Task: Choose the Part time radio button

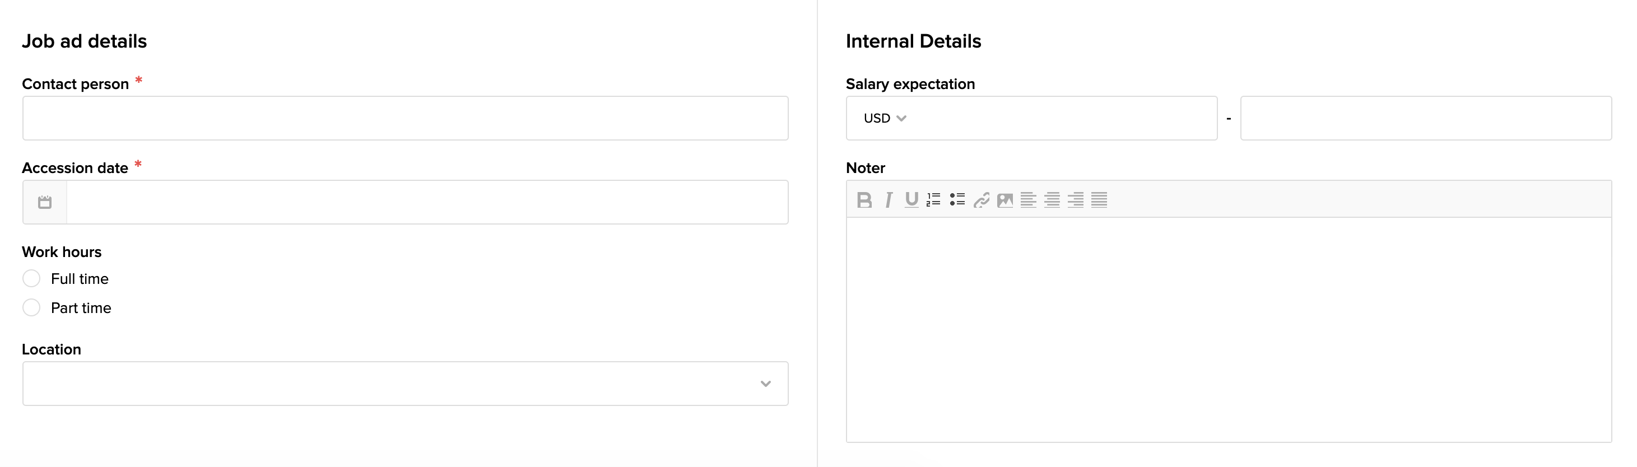Action: coord(31,307)
